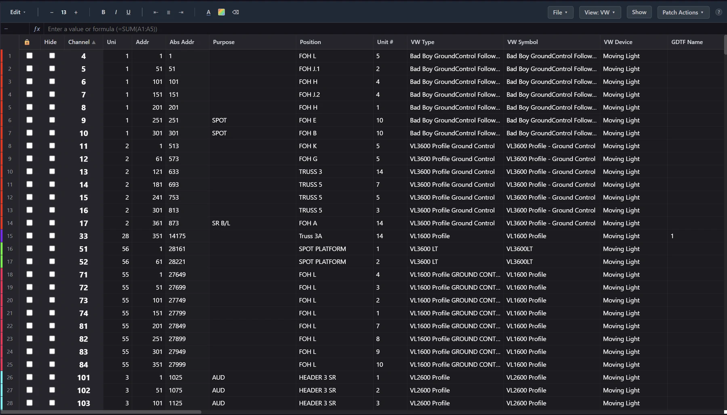Screen dimensions: 727x415
Task: Decrease font size with minus button
Action: pyautogui.click(x=52, y=12)
